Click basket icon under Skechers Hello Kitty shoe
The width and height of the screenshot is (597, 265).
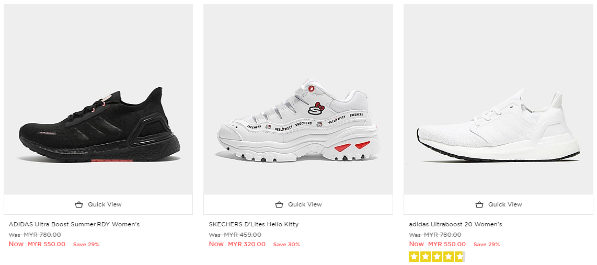279,204
